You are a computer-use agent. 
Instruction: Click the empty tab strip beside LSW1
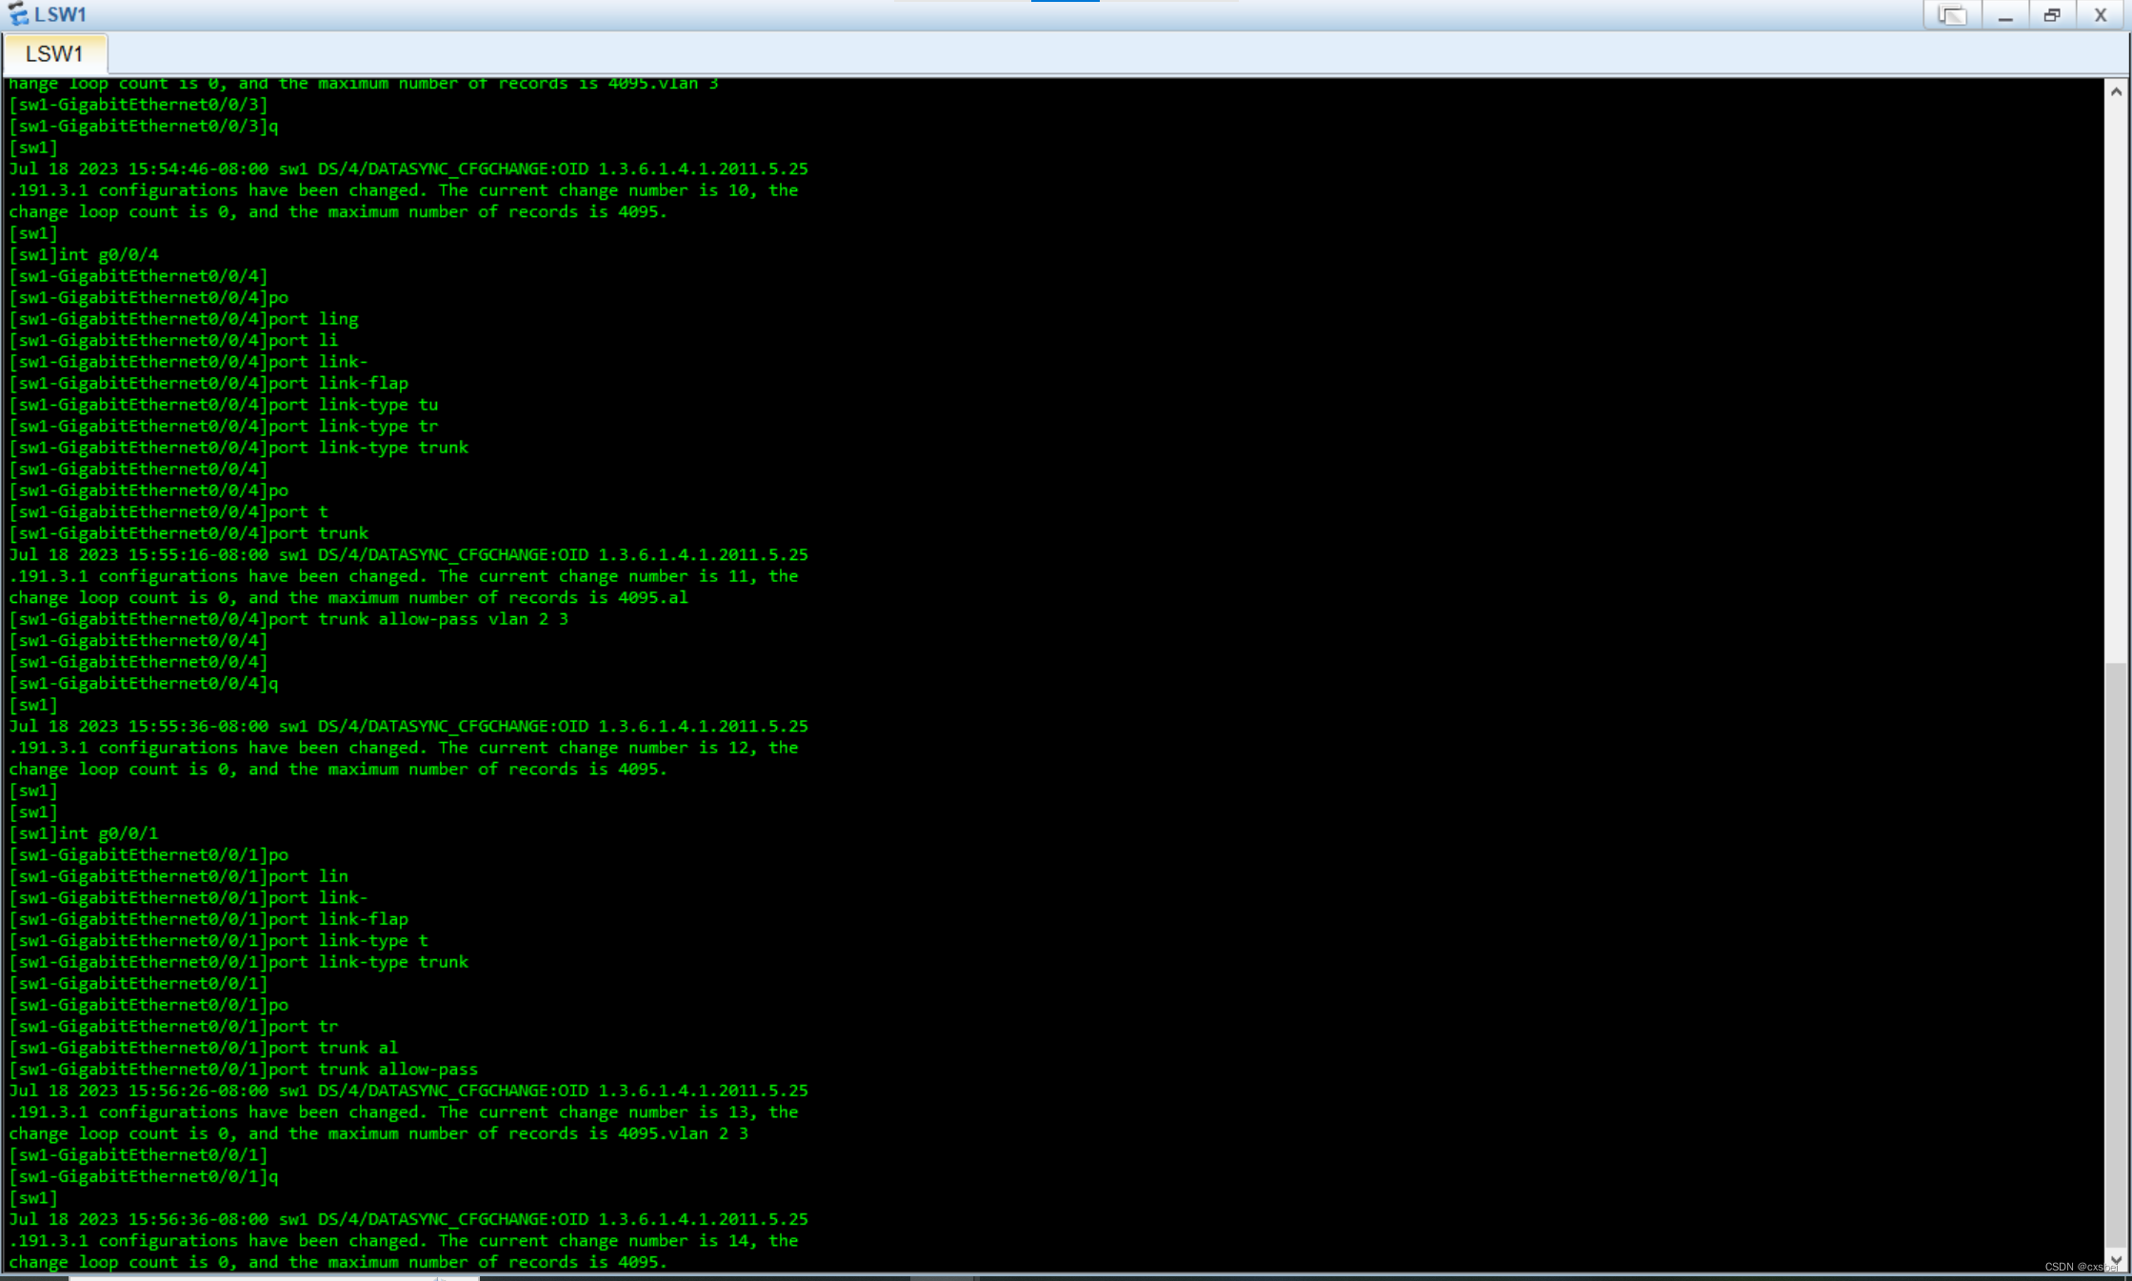coord(1047,54)
